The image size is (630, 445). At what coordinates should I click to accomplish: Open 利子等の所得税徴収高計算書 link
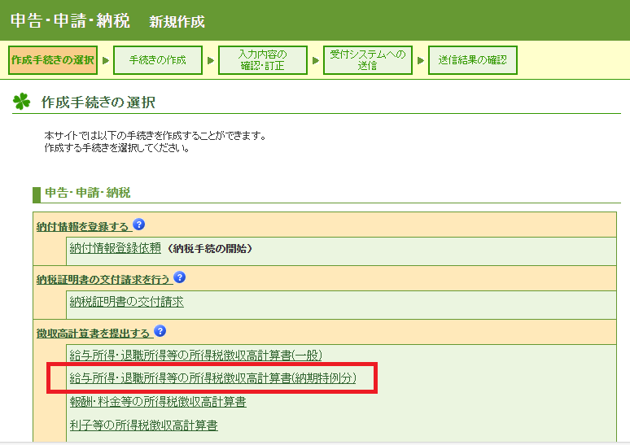[144, 425]
